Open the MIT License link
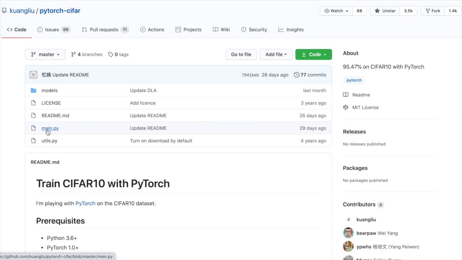Screen dimensions: 462x260 click(361, 107)
